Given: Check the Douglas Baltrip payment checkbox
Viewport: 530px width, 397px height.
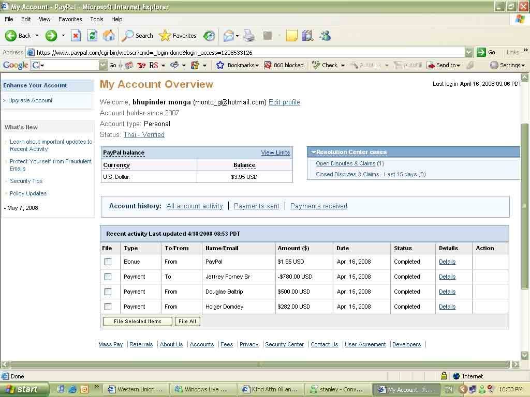Looking at the screenshot, I should click(x=108, y=292).
